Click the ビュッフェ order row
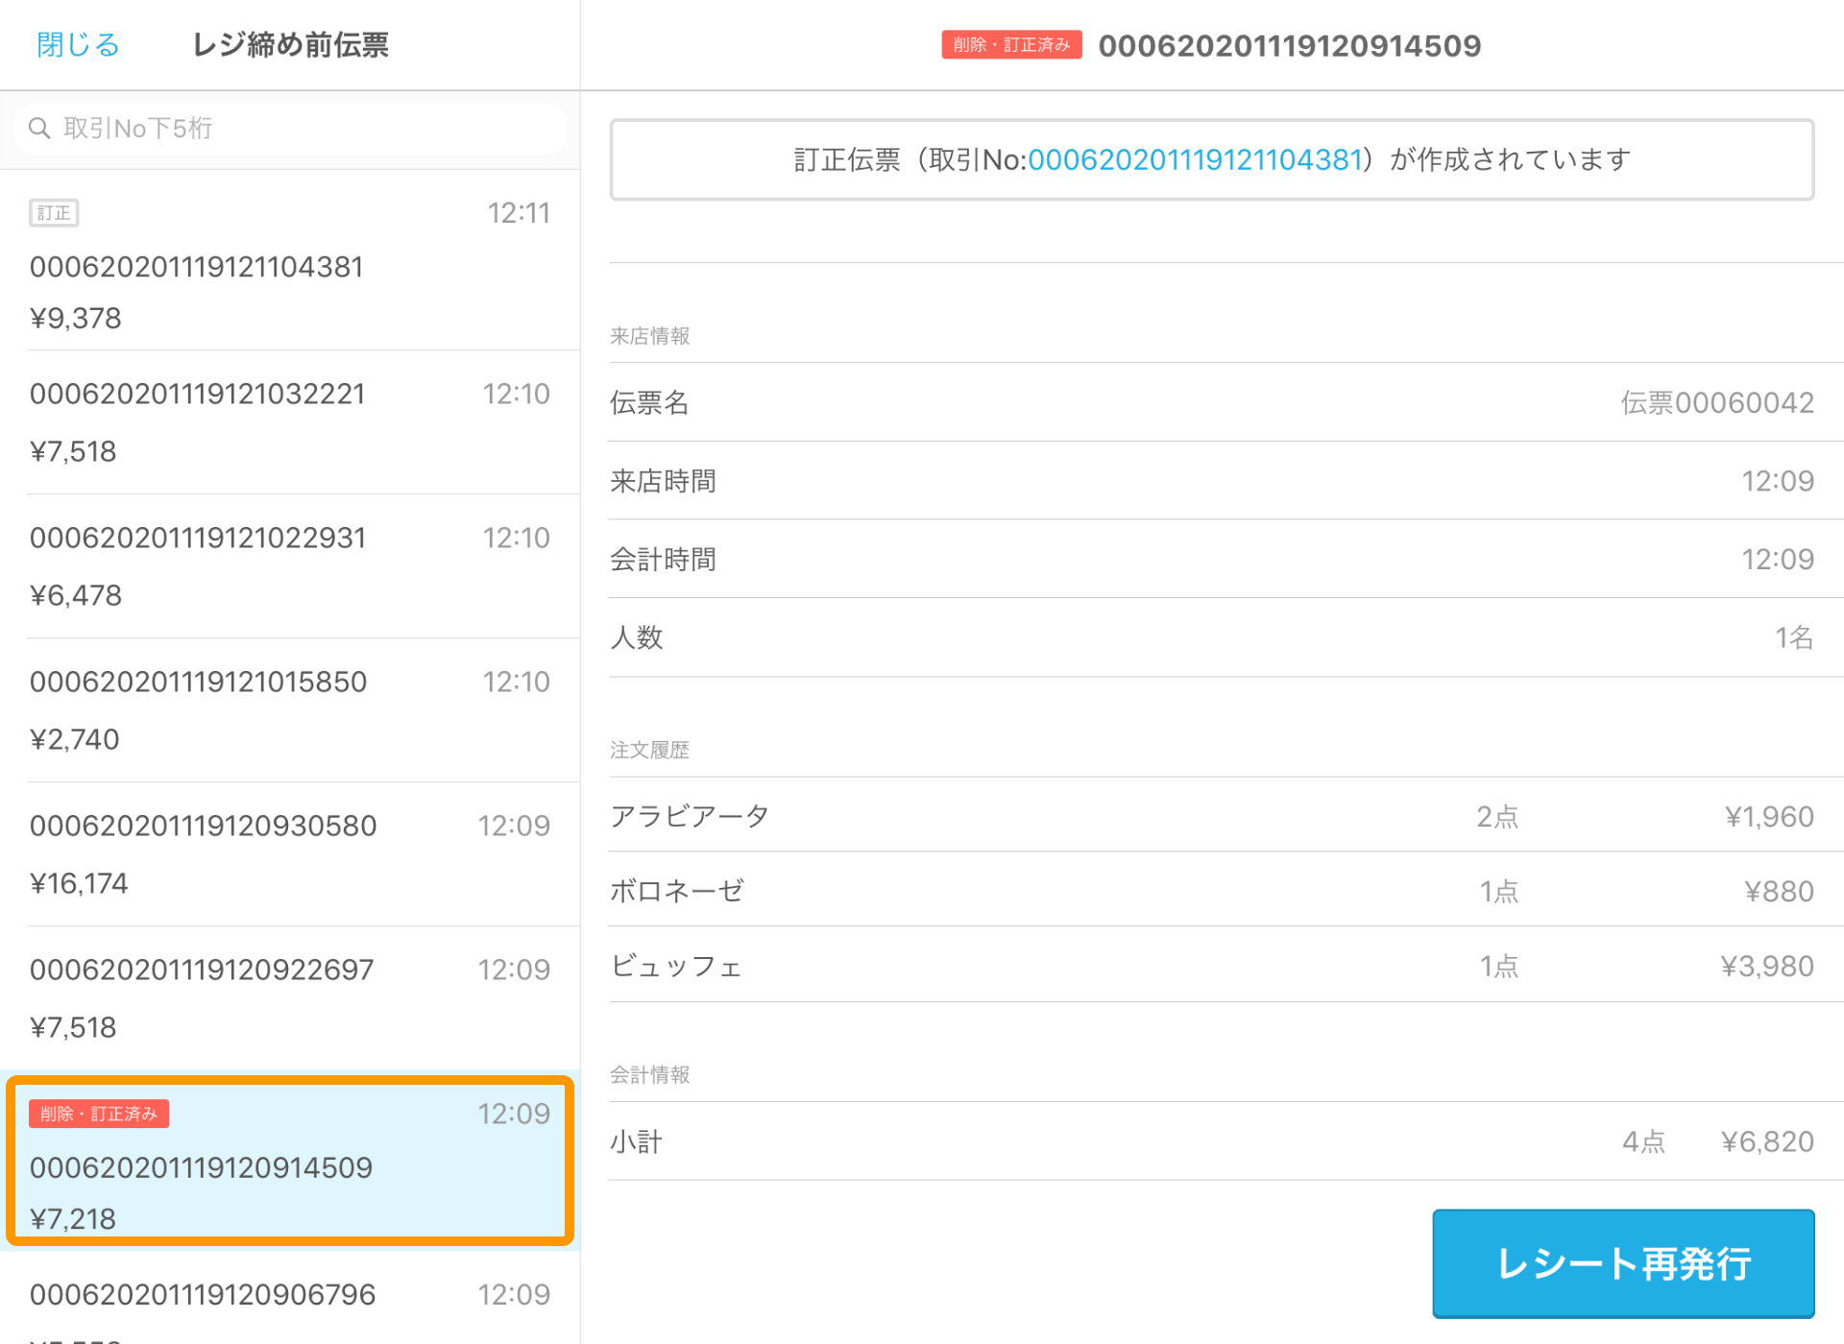This screenshot has width=1844, height=1344. coord(1210,966)
